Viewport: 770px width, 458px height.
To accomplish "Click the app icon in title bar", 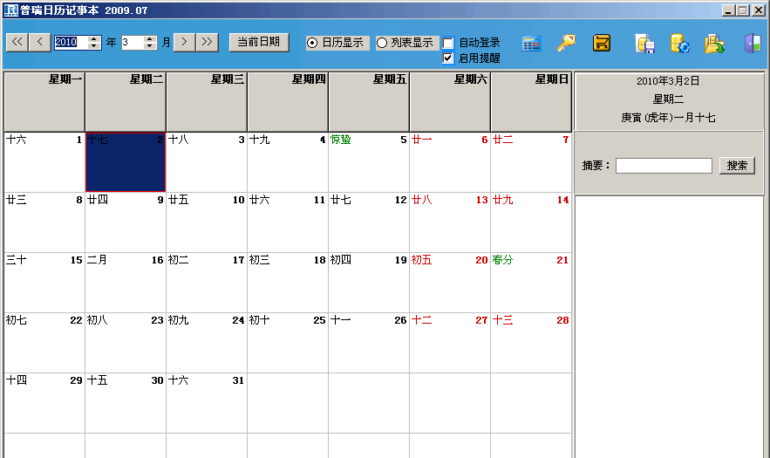I will 10,10.
